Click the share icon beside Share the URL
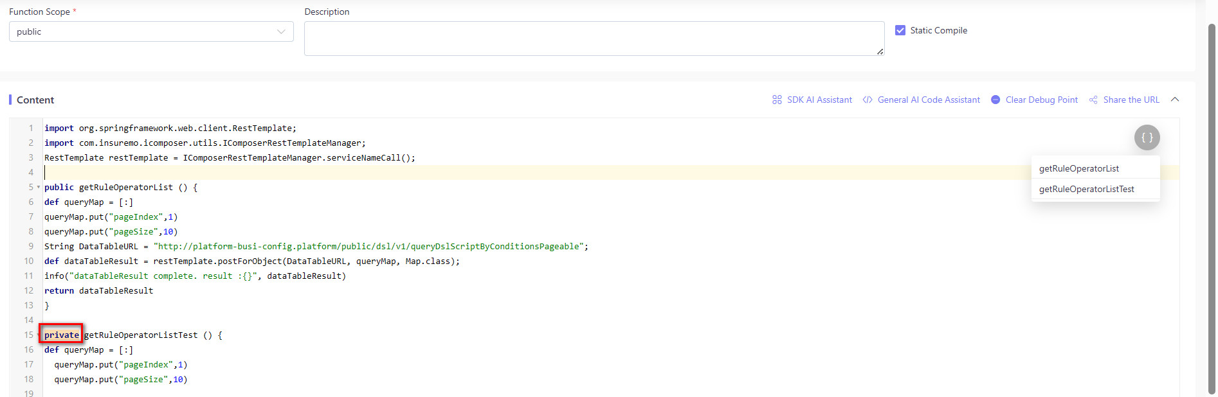Viewport: 1218px width, 397px height. pos(1093,100)
